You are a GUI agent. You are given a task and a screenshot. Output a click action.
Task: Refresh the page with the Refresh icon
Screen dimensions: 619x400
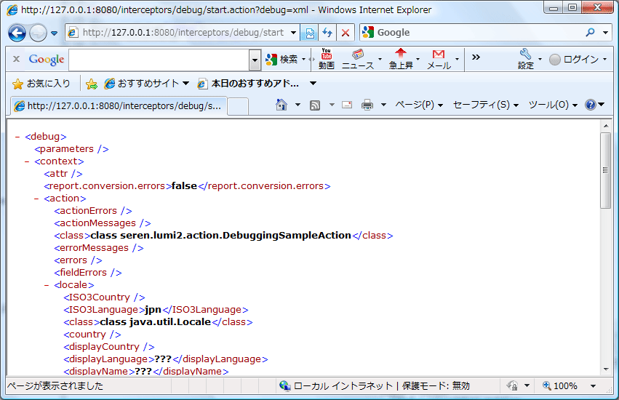[x=327, y=33]
